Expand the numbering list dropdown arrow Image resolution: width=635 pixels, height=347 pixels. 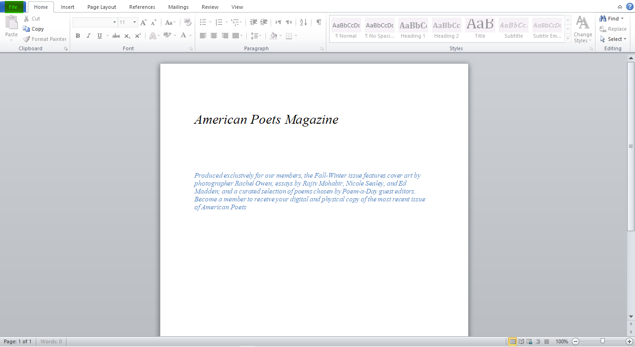pos(226,22)
